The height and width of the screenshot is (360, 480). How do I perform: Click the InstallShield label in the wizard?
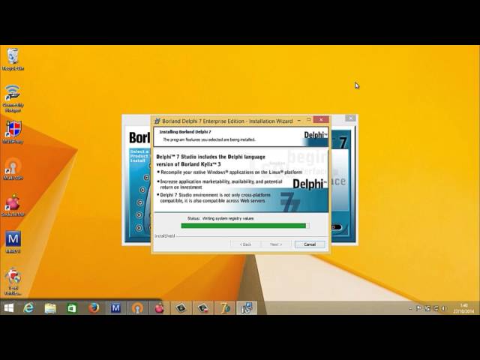coord(165,236)
